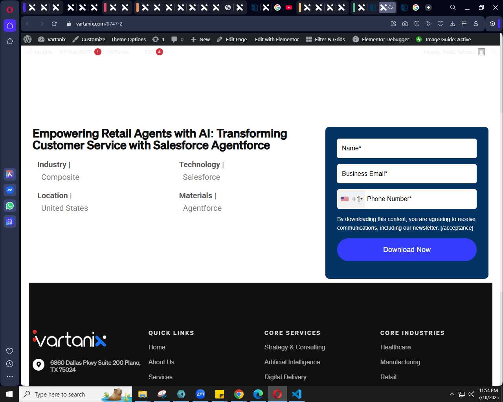The width and height of the screenshot is (503, 402).
Task: Open a new tab with plus button
Action: pos(428,7)
